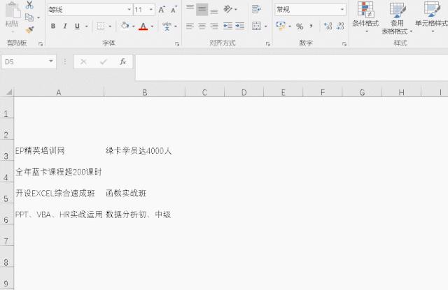Open the font name 等线 dropdown
Viewport: 448px width, 290px height.
tap(129, 10)
